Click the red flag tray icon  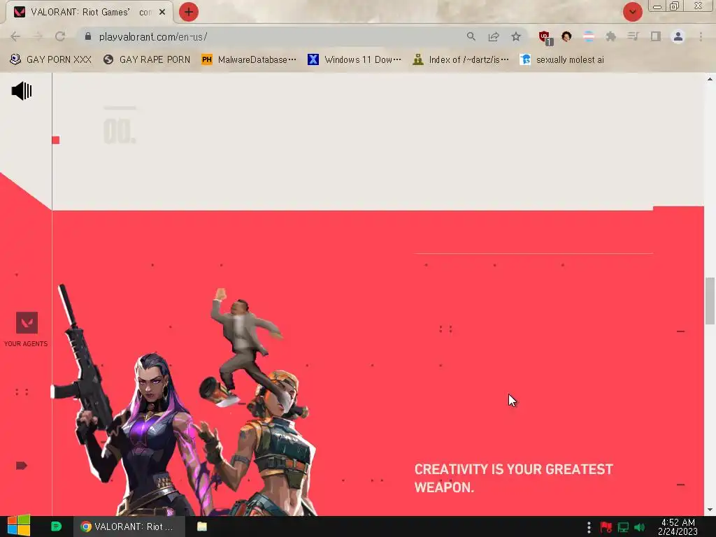click(606, 527)
